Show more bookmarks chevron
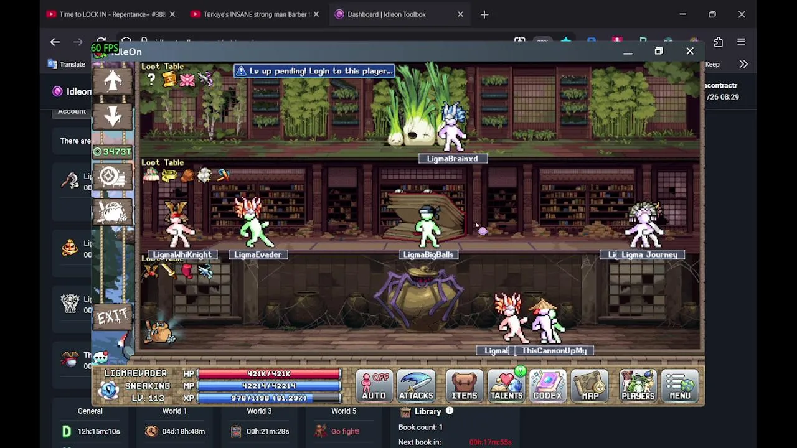The image size is (797, 448). click(743, 64)
